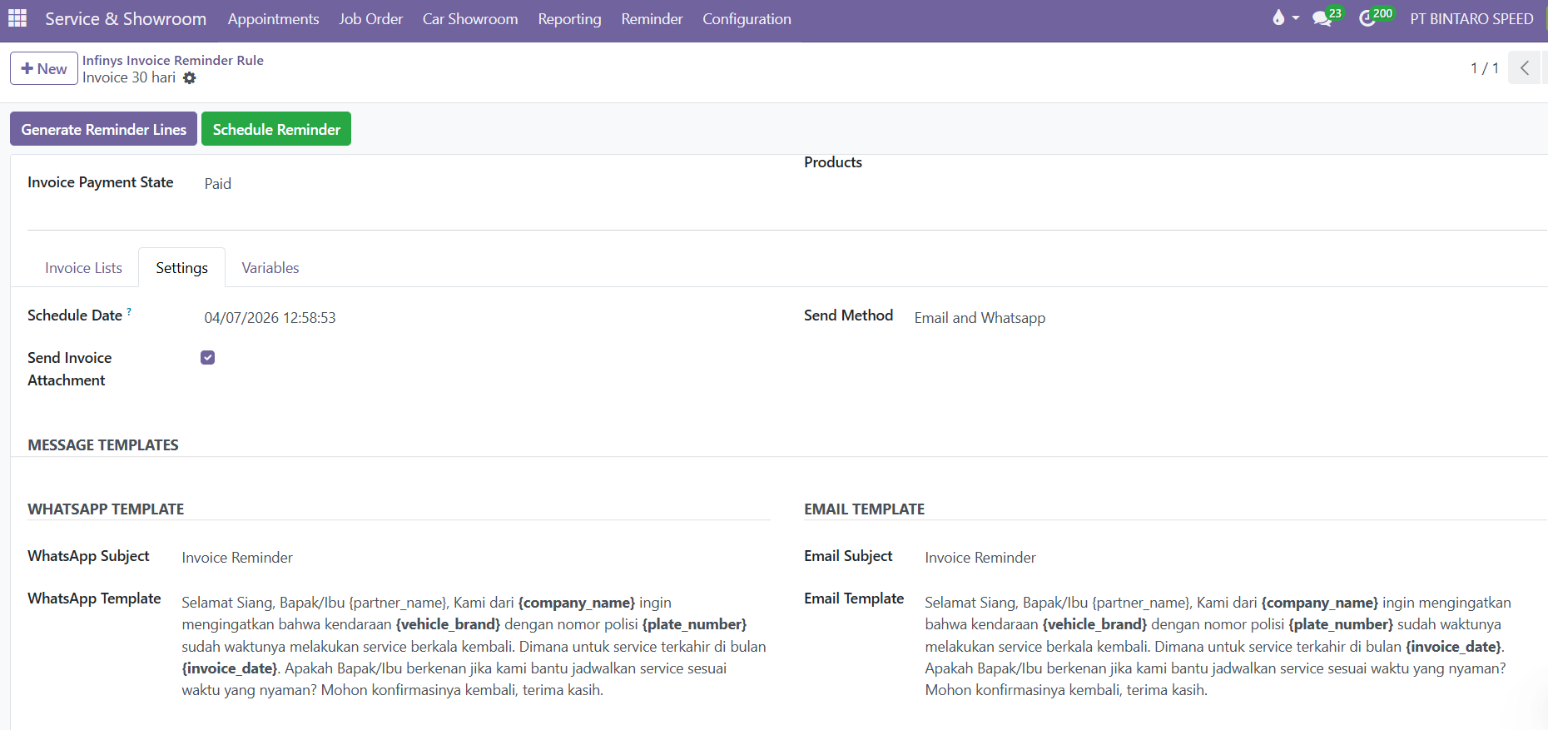
Task: Go to Infinys Invoice Reminder Rule breadcrumb
Action: (173, 60)
